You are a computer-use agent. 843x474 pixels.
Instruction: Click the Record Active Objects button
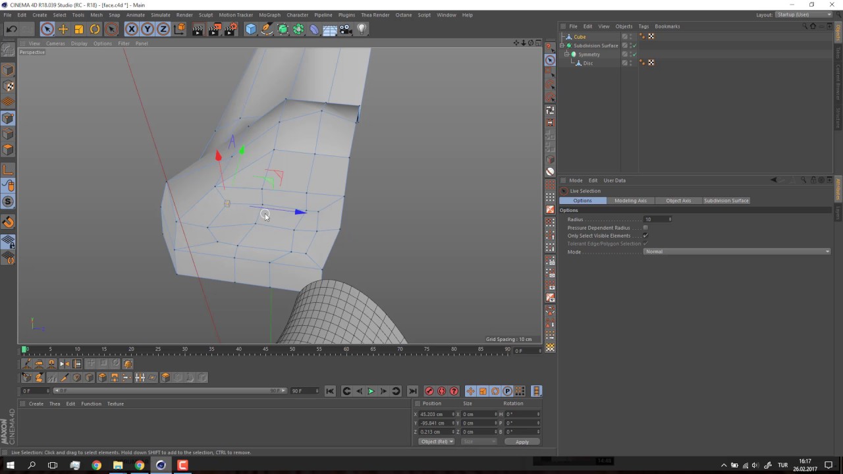(x=429, y=391)
